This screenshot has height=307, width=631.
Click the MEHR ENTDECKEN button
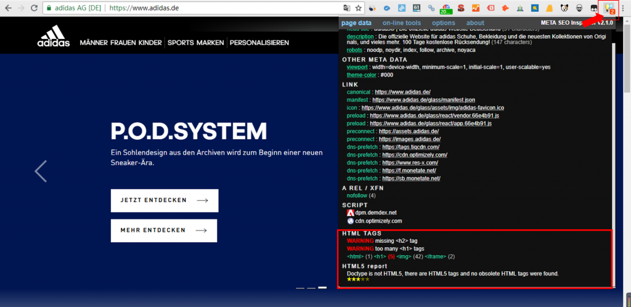click(164, 230)
